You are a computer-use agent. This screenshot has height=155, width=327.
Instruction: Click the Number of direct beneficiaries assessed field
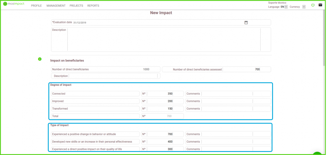click(241, 69)
